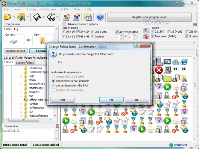This screenshot has width=199, height=149.
Task: Close the search options panel with red X
Action: pos(195,24)
